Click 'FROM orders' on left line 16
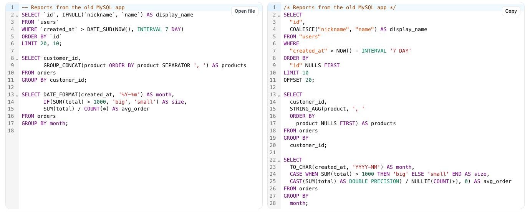 tap(39, 116)
